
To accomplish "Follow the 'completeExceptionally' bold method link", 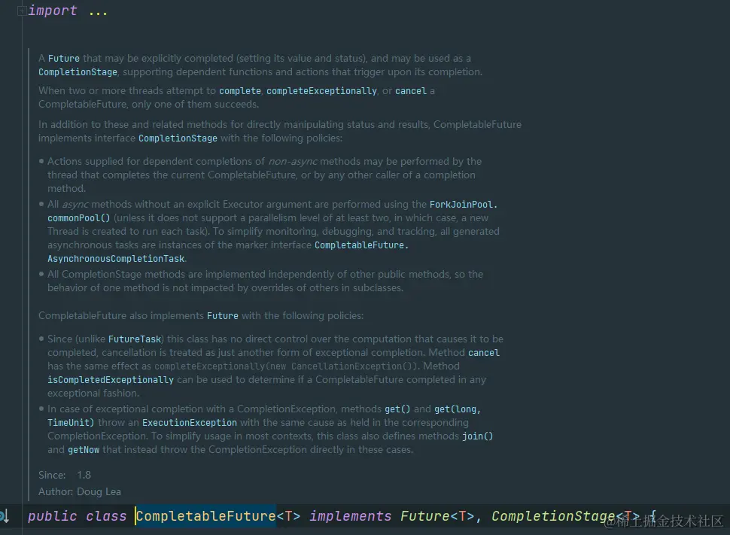I will [x=321, y=91].
